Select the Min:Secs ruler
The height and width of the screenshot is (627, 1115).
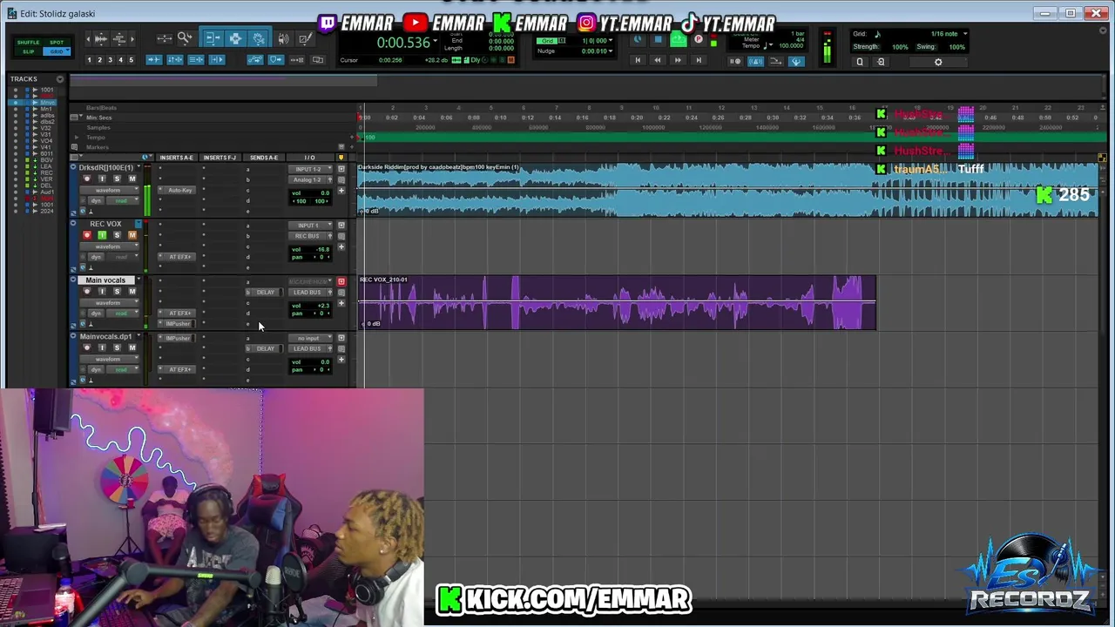point(99,118)
